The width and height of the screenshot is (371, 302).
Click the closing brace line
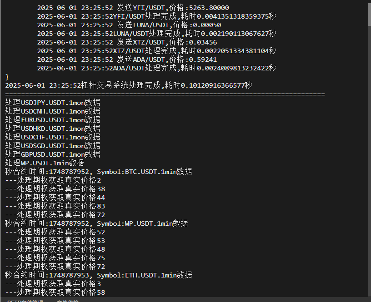pos(7,77)
